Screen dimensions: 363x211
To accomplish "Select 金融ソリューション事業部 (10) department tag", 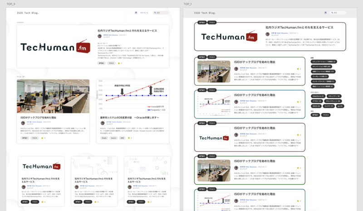I will pos(323,72).
